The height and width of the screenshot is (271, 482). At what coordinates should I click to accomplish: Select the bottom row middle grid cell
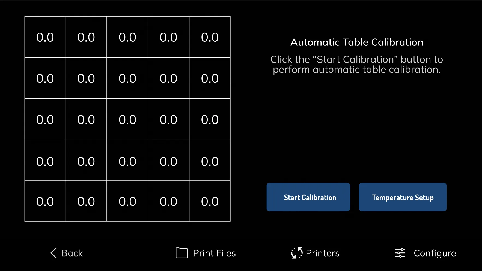127,201
